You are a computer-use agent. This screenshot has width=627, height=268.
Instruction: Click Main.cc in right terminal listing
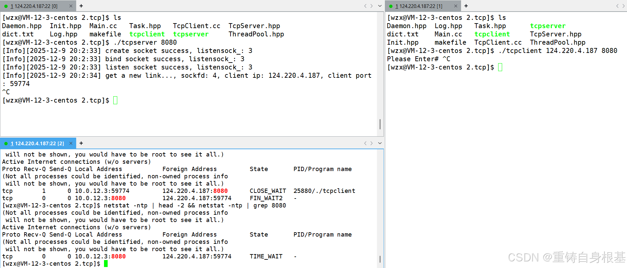point(448,34)
